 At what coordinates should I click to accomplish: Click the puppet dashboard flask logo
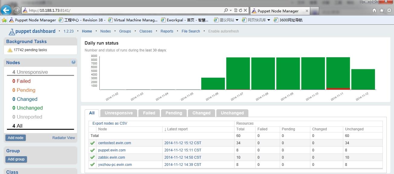(x=12, y=32)
